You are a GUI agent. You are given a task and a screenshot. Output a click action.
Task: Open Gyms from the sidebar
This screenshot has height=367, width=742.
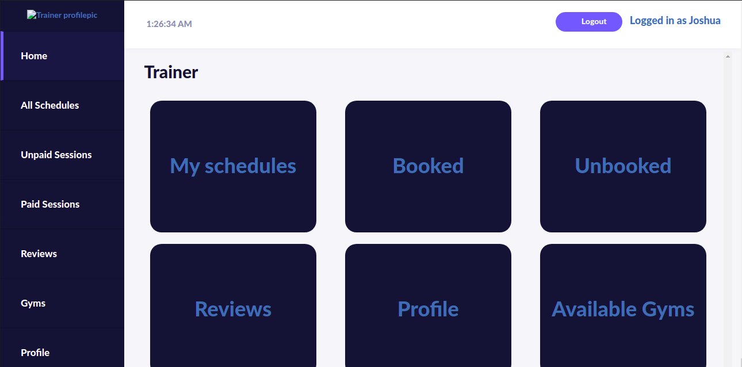pos(33,303)
